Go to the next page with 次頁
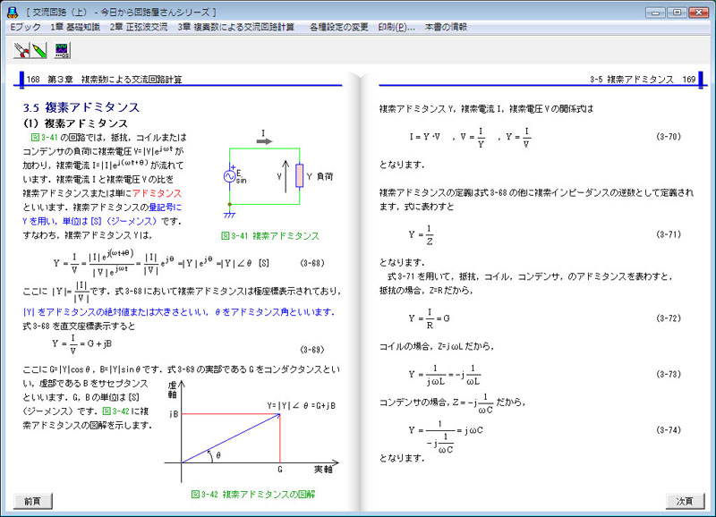Screen dimensions: 716x517 pos(685,501)
